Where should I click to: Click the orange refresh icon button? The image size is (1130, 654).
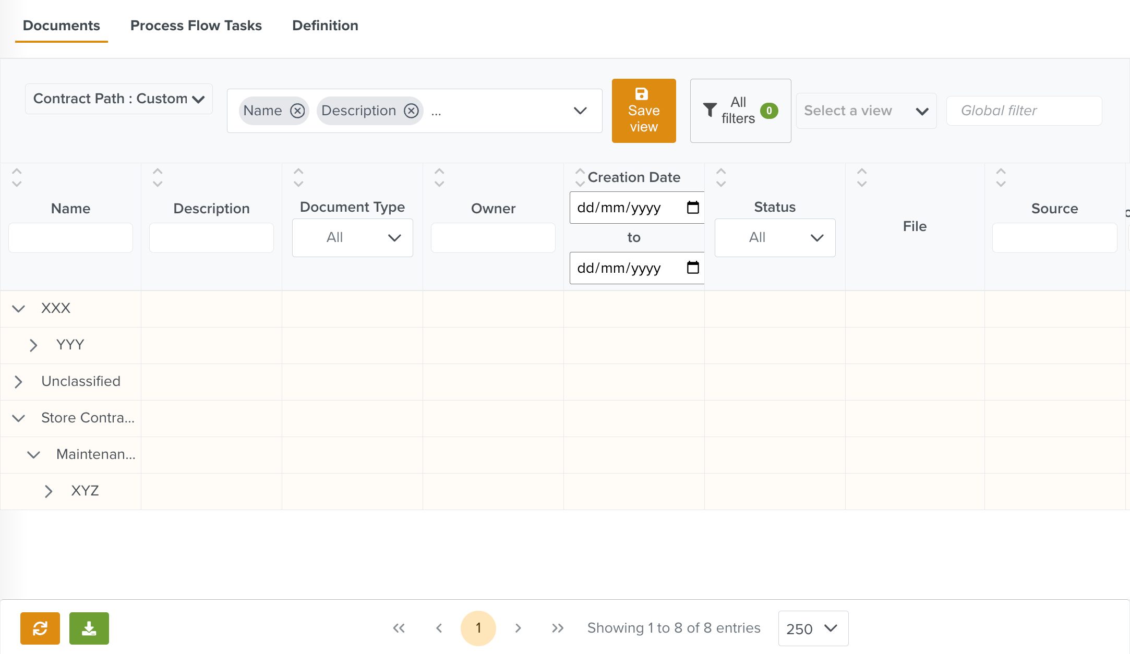40,628
